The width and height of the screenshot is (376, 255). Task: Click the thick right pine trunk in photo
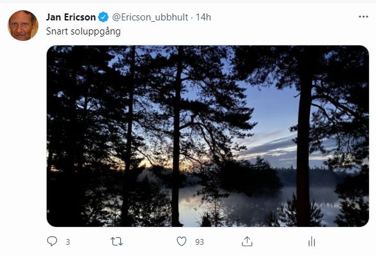coord(304,148)
